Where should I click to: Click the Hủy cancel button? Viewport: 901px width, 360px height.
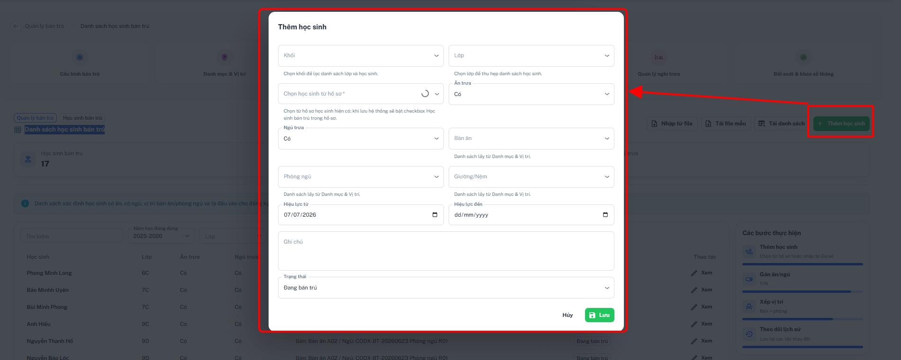(568, 315)
